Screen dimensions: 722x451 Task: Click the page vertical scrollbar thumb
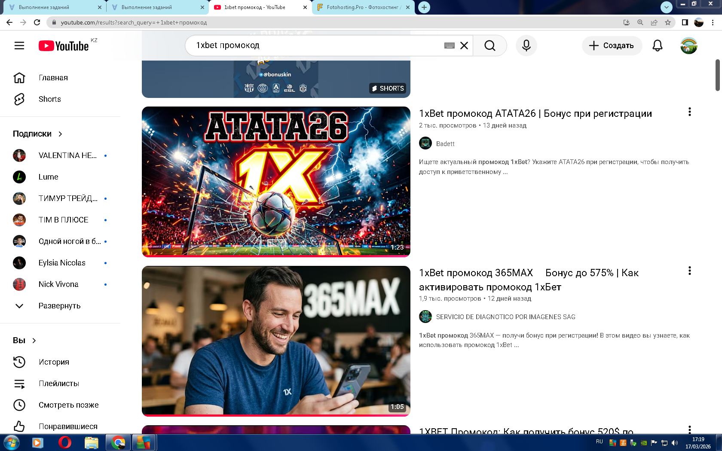[x=718, y=75]
